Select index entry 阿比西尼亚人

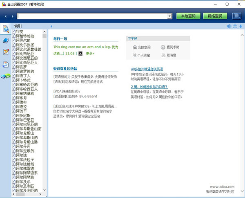pyautogui.click(x=27, y=63)
